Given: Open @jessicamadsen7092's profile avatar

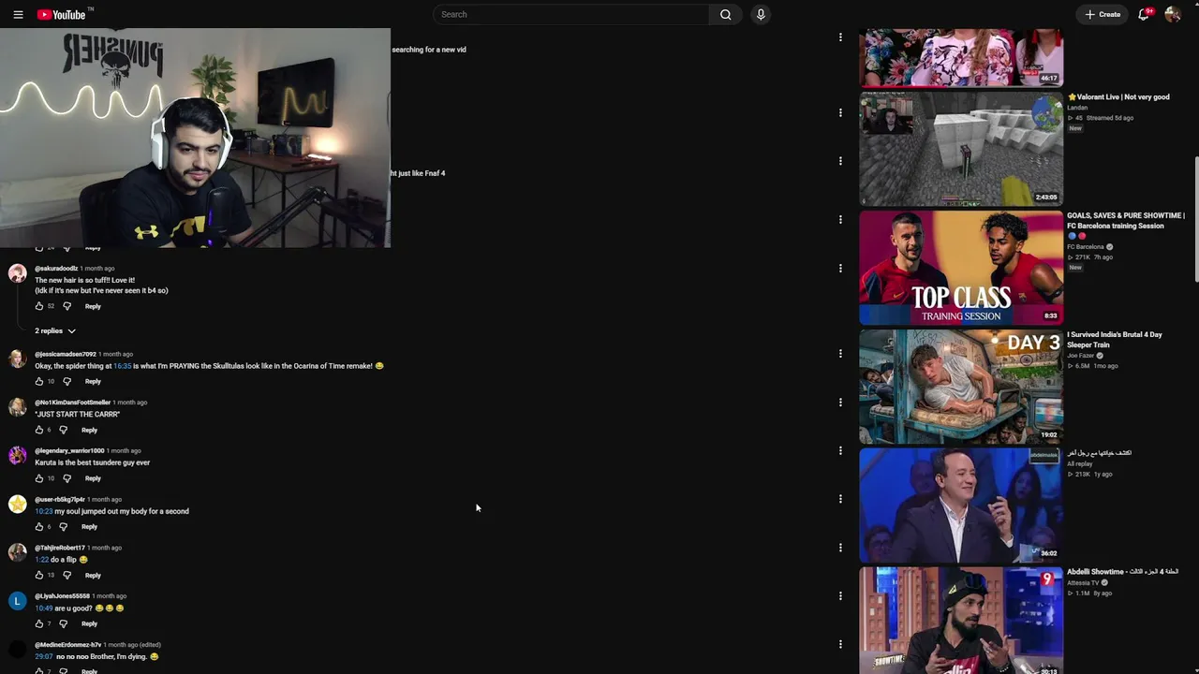Looking at the screenshot, I should pos(17,359).
